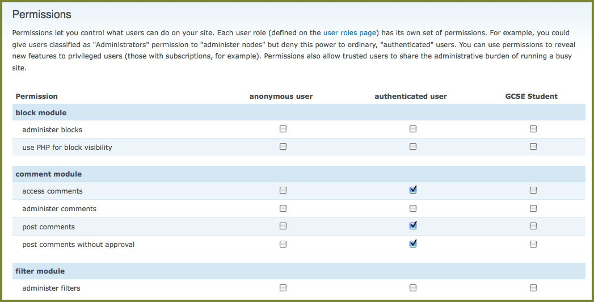Image resolution: width=594 pixels, height=302 pixels.
Task: Allow GCSE Student to post comments
Action: (x=533, y=226)
